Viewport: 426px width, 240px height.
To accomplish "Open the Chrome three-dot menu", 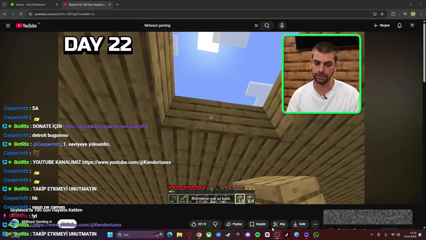I will (421, 14).
